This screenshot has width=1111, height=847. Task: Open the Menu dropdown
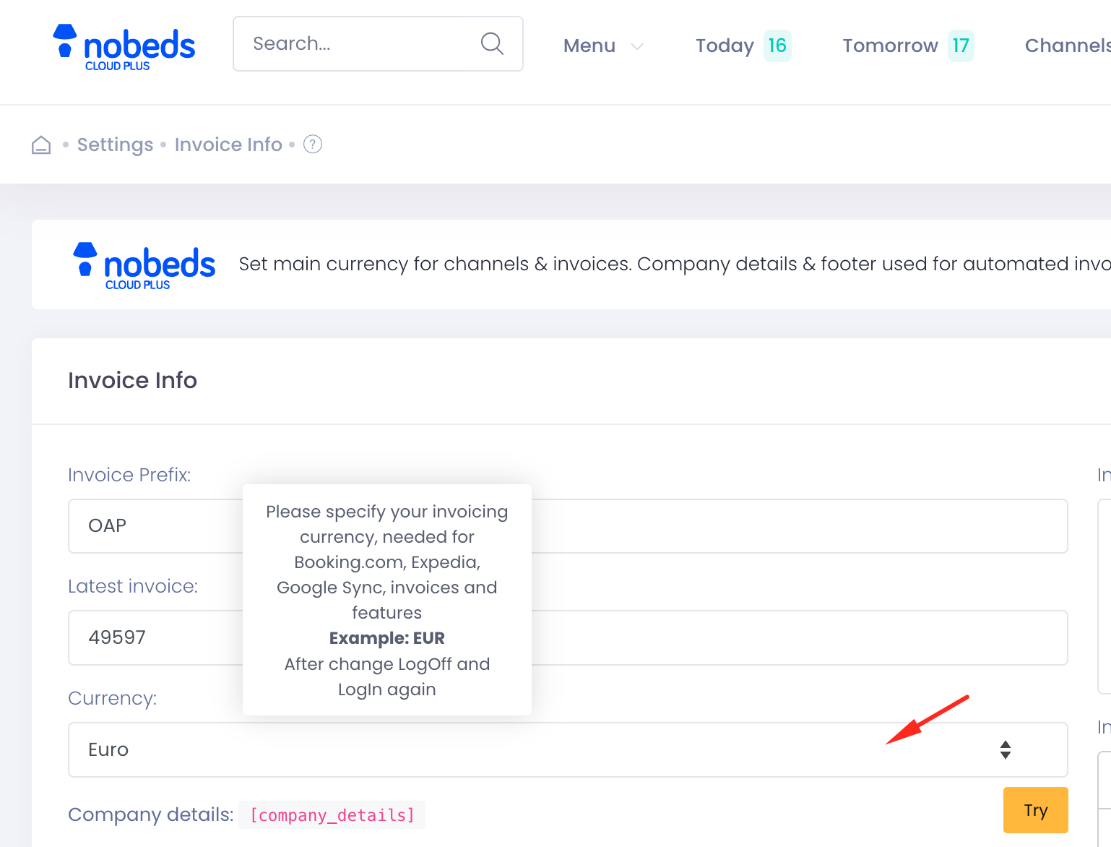(589, 45)
